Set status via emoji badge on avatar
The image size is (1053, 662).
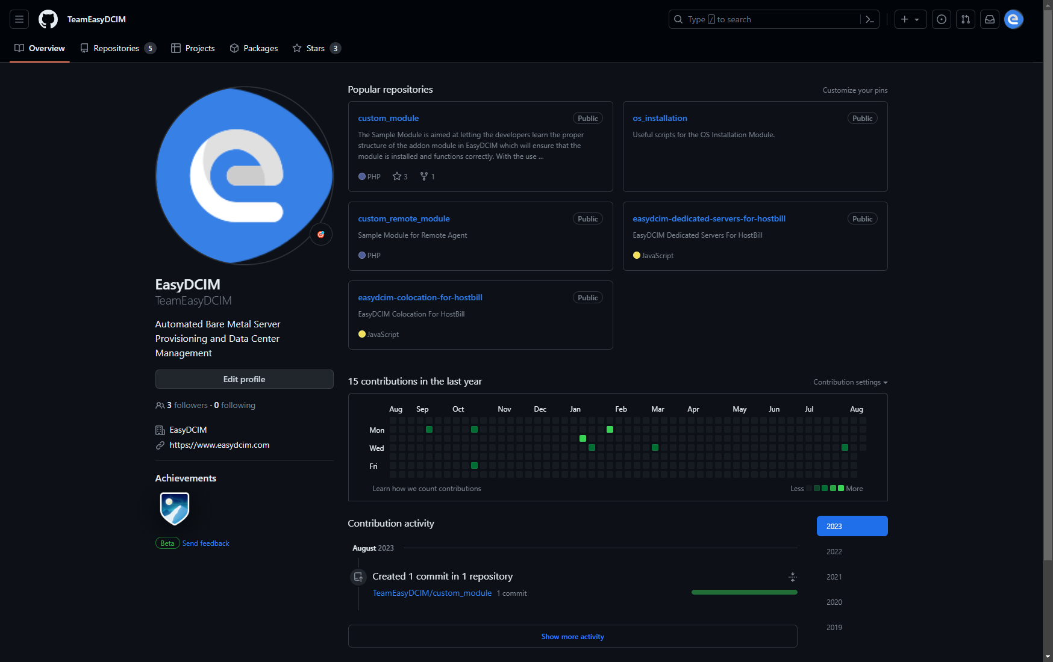tap(321, 234)
